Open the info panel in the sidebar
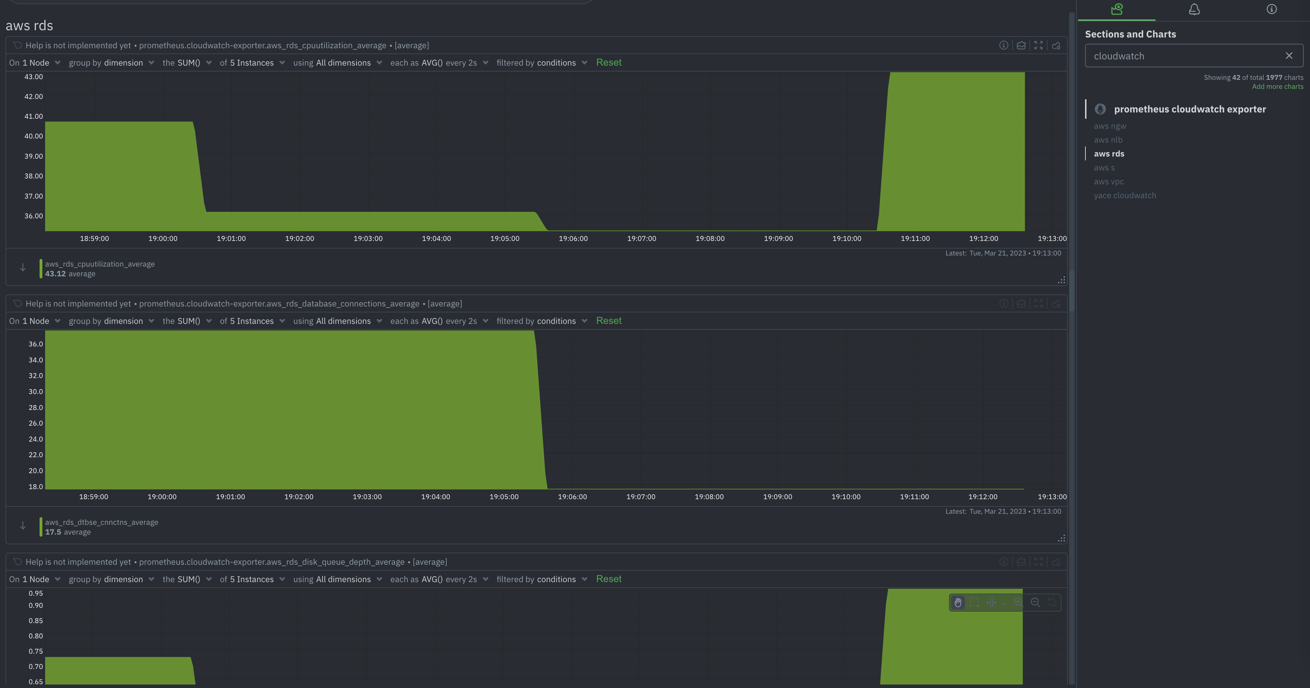Viewport: 1310px width, 688px height. (1271, 9)
